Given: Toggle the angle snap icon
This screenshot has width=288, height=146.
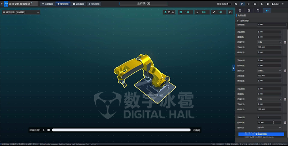Looking at the screenshot, I should pos(197,12).
